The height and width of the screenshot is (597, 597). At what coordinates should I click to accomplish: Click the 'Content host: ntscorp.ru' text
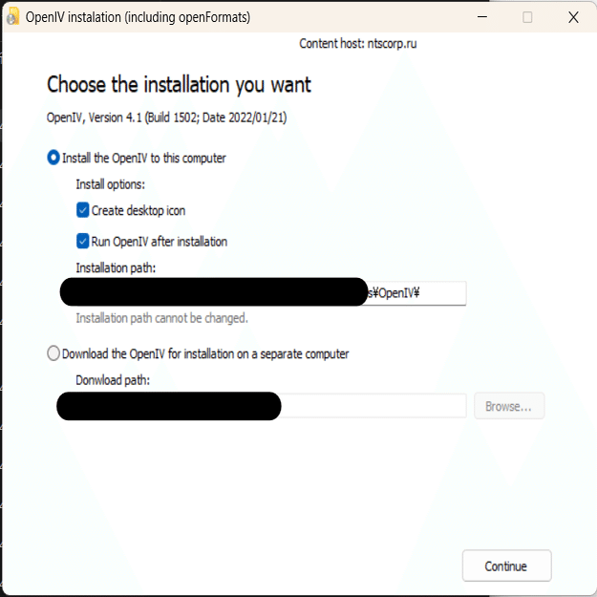(358, 44)
